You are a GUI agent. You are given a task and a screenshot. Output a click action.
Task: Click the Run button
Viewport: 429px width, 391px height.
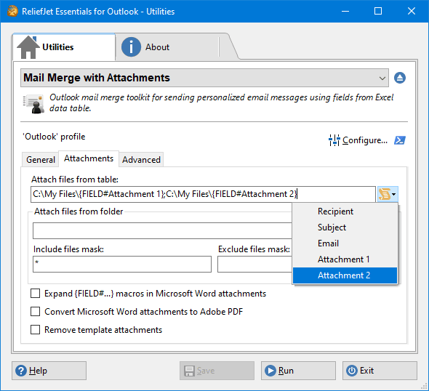coord(298,371)
